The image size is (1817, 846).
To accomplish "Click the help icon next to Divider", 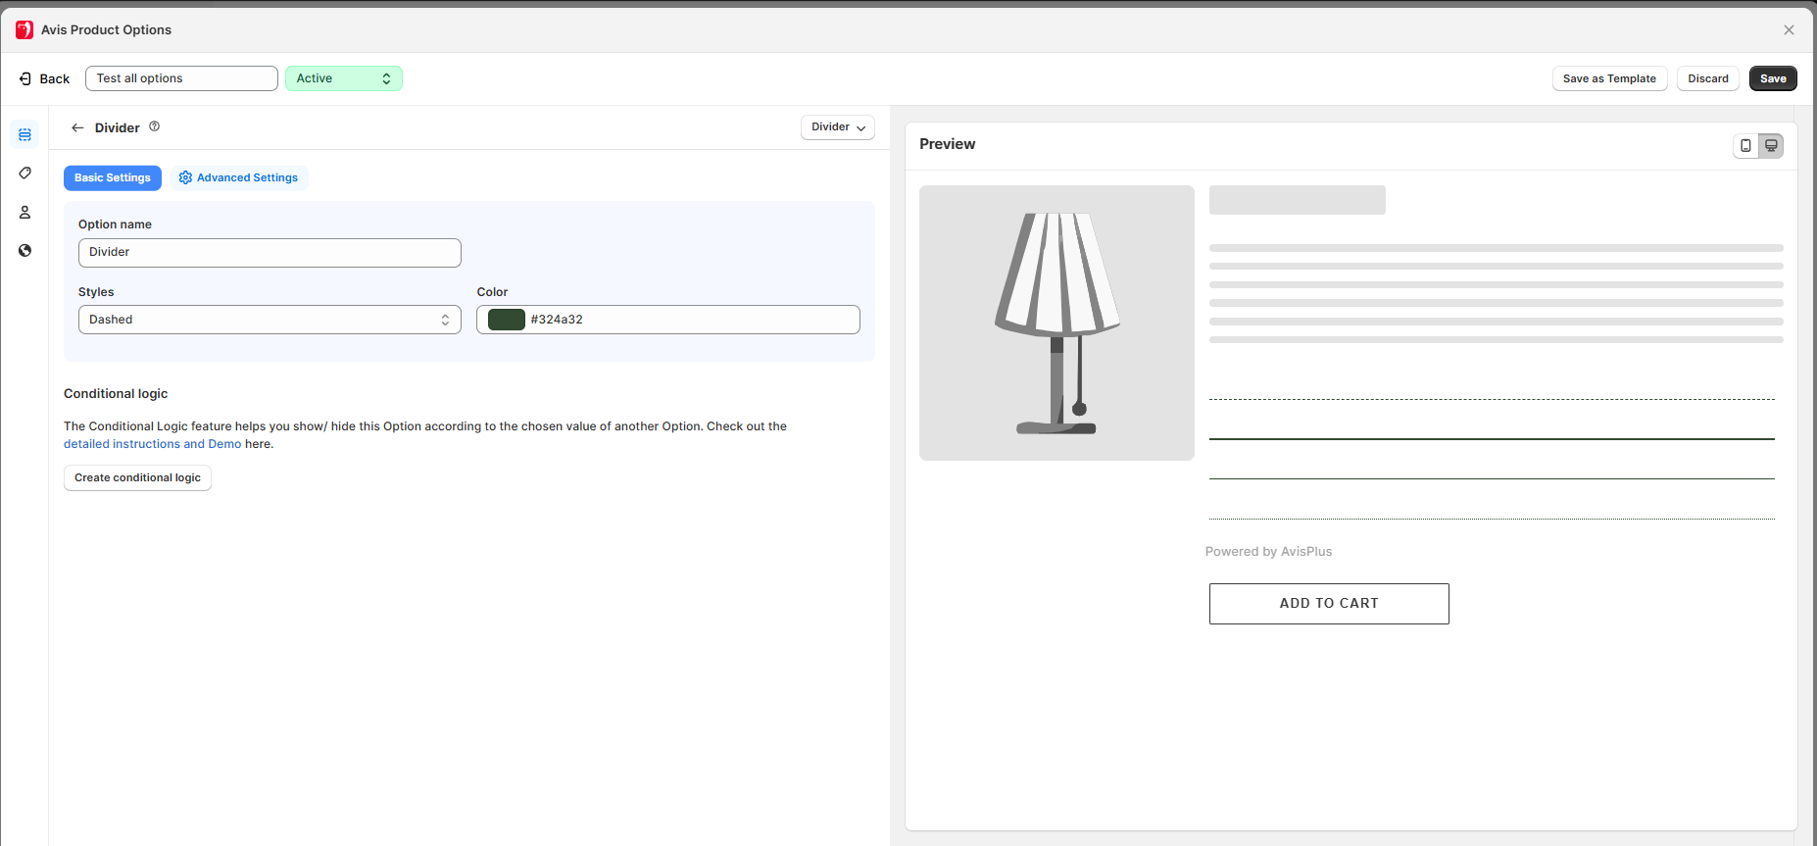I will pyautogui.click(x=154, y=126).
